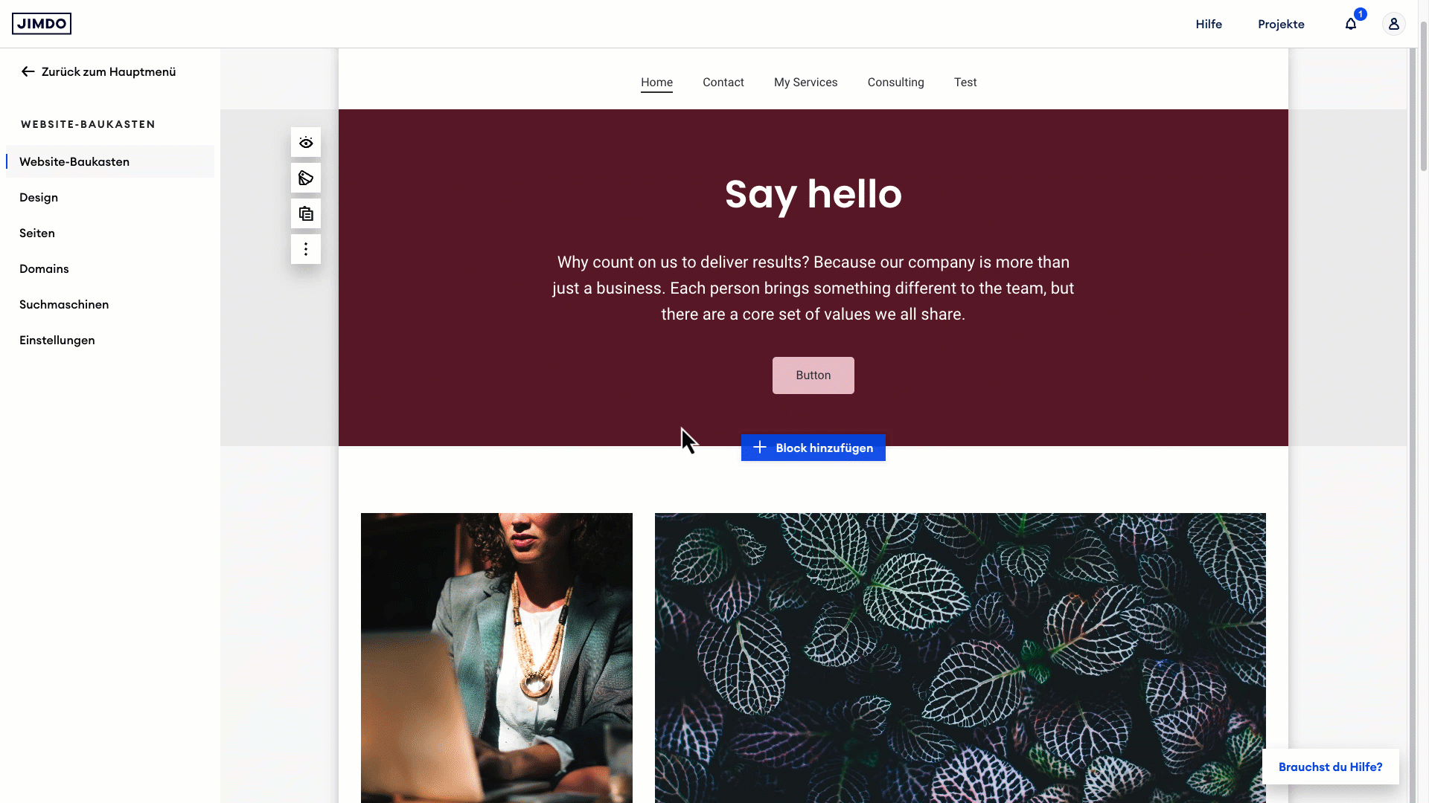Open the three-dot more options menu
The height and width of the screenshot is (803, 1429).
coord(306,249)
